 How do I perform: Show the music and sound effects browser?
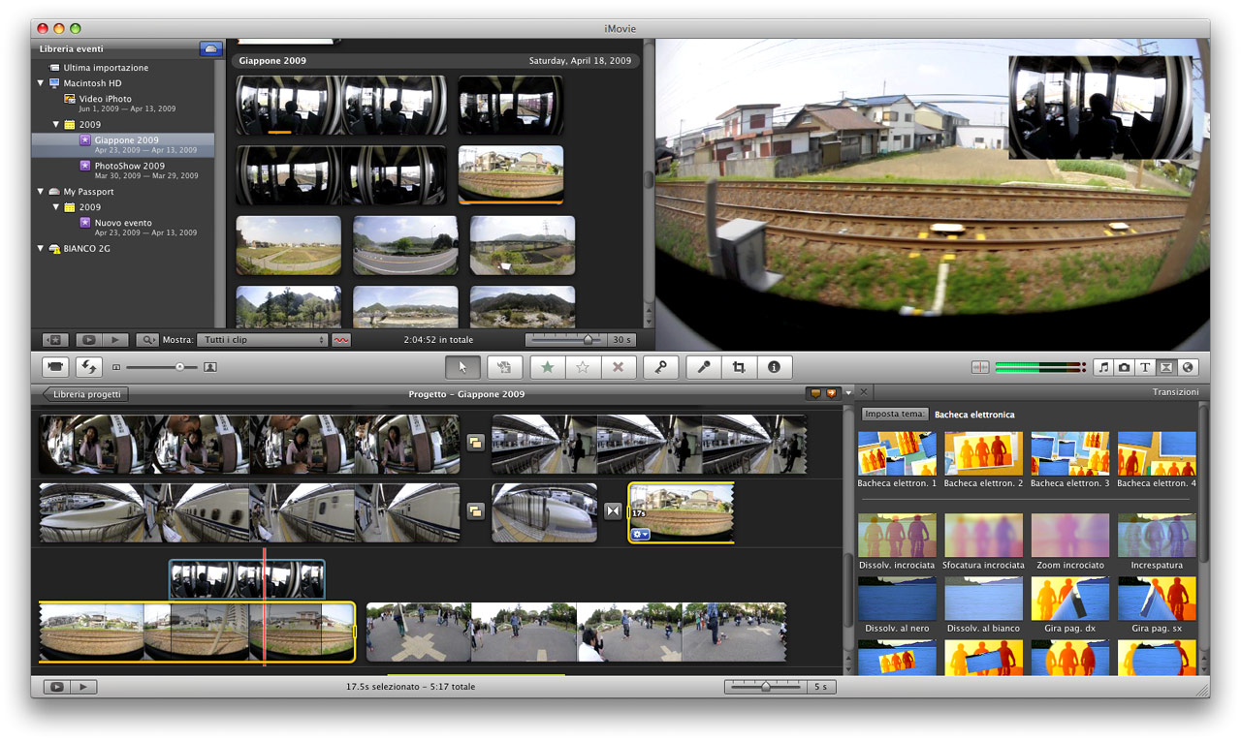pyautogui.click(x=1103, y=367)
